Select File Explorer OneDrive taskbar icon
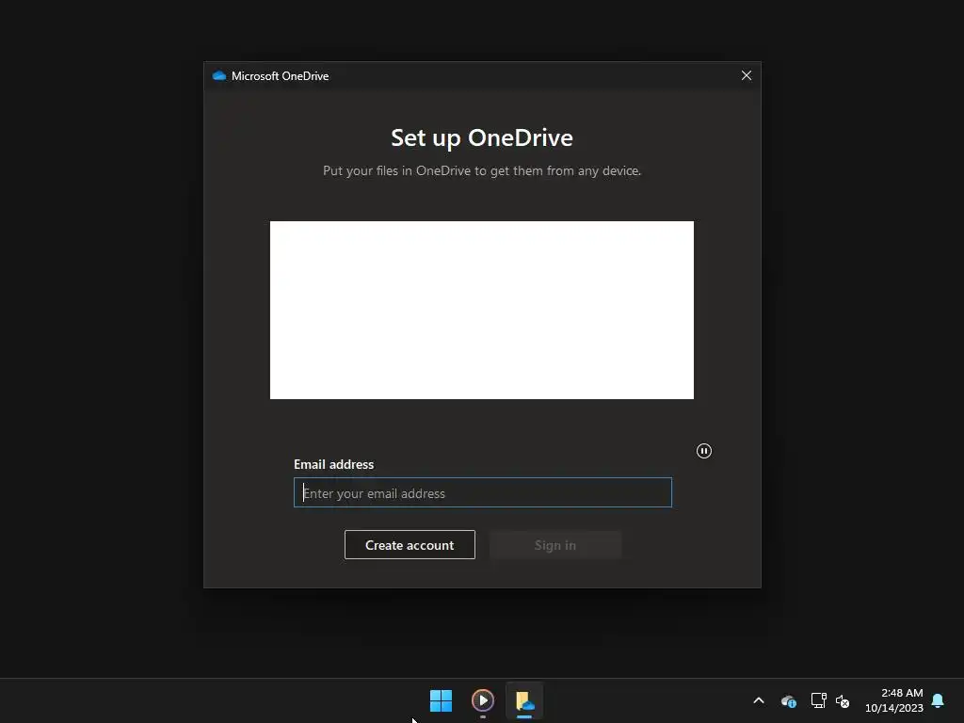The image size is (964, 723). point(524,700)
